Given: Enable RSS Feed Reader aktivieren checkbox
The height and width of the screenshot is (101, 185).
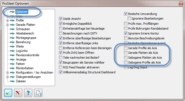Looking at the screenshot, I should 60,67.
